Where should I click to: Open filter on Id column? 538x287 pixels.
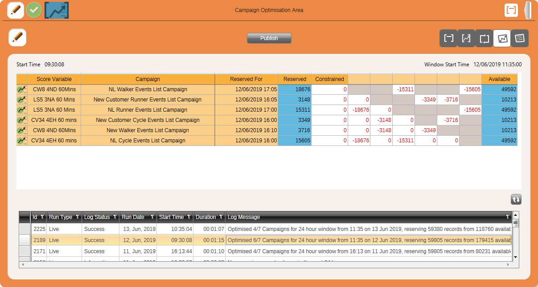point(42,217)
